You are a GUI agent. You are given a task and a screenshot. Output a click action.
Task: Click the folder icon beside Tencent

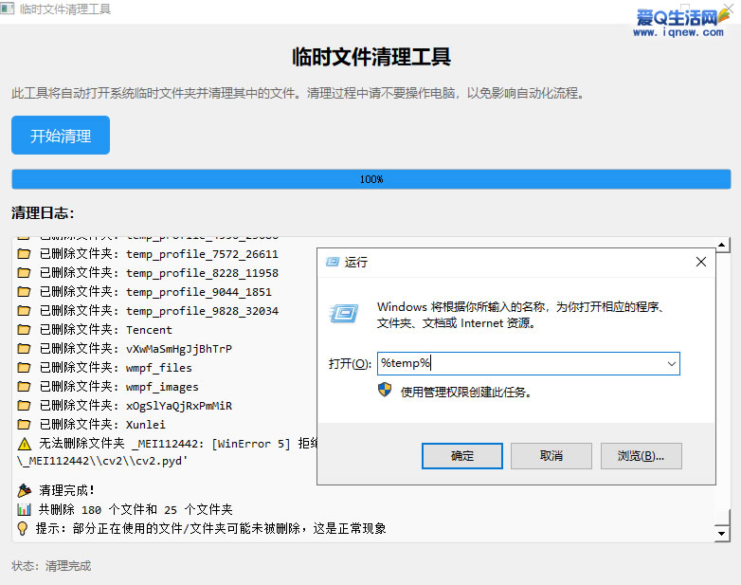click(x=25, y=330)
